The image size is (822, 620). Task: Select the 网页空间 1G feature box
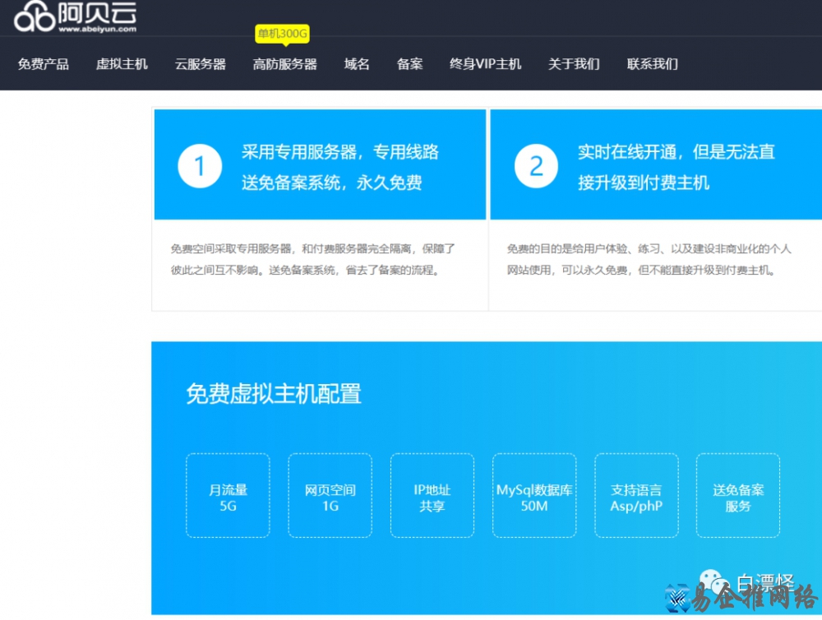coord(330,496)
